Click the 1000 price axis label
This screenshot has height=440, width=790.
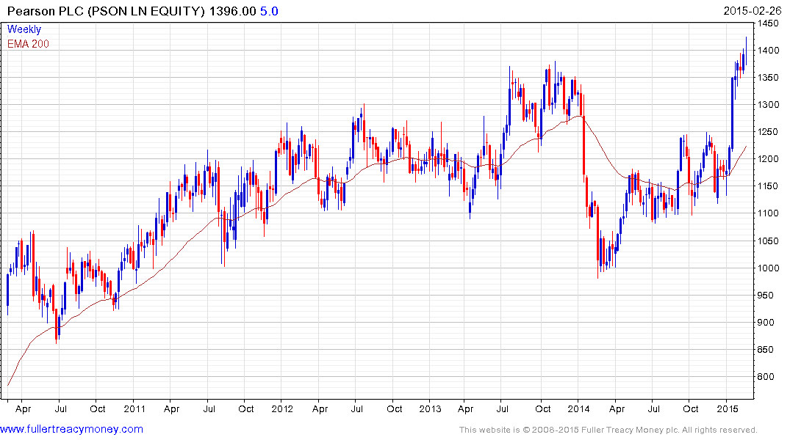(x=769, y=268)
